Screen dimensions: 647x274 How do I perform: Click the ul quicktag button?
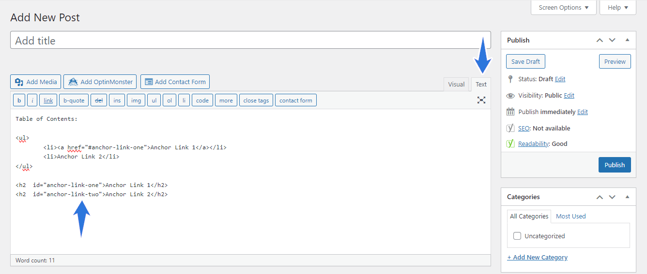click(154, 101)
